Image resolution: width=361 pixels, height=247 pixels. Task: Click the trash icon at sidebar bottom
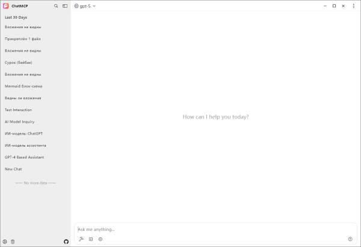tap(13, 242)
